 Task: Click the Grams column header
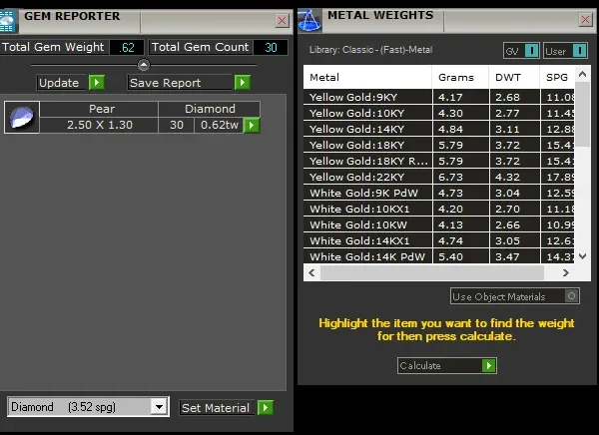[x=460, y=77]
